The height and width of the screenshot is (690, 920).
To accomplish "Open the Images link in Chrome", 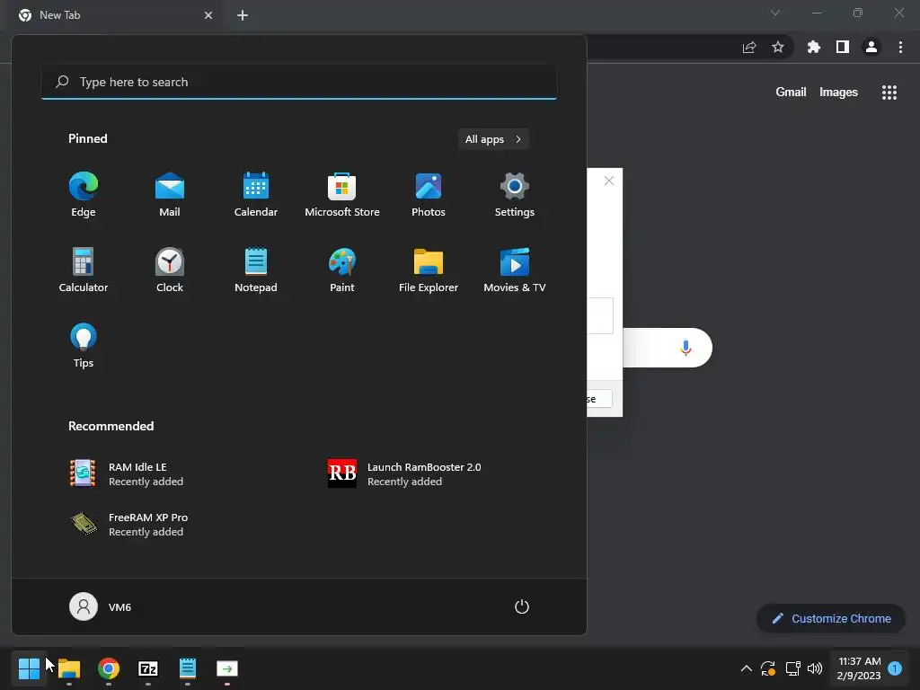I will point(838,93).
